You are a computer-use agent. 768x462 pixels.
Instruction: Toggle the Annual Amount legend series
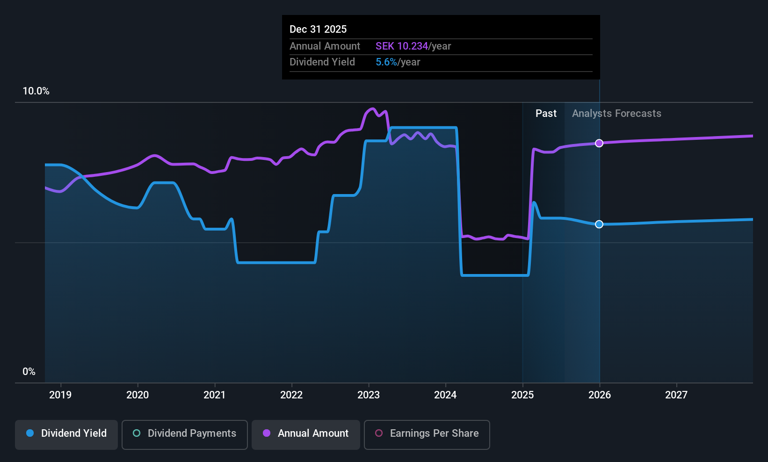pos(306,435)
